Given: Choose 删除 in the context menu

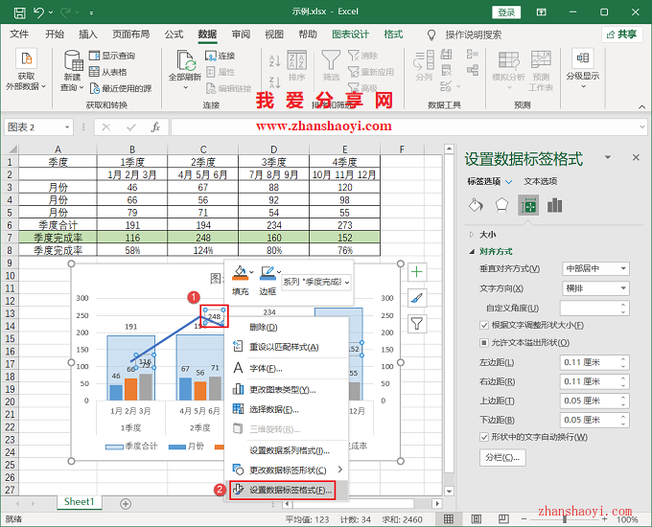Looking at the screenshot, I should (286, 327).
